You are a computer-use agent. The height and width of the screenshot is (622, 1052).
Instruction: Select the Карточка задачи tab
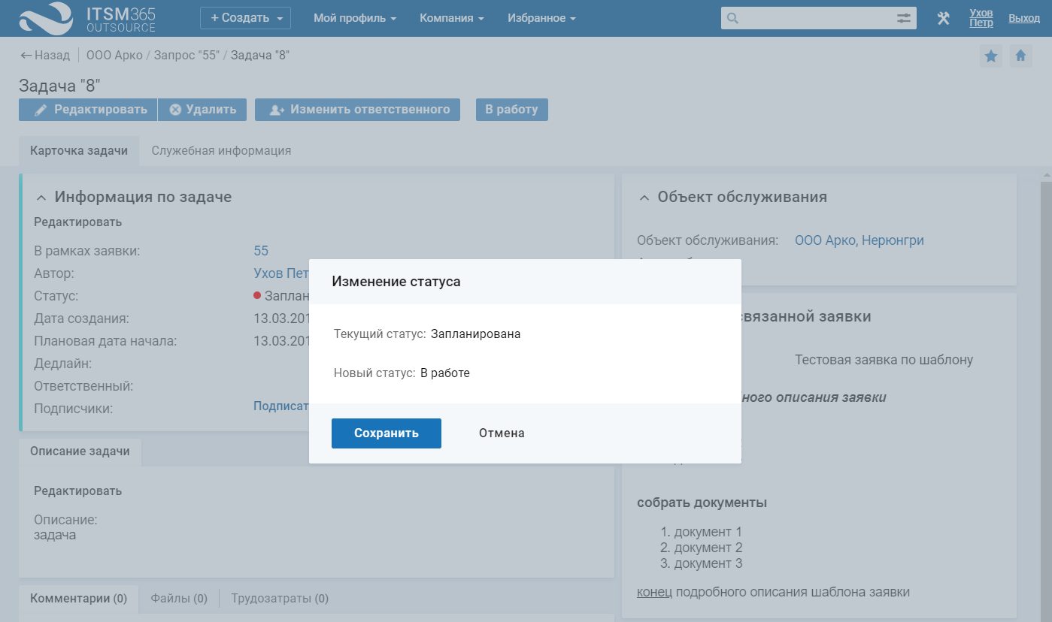[79, 151]
